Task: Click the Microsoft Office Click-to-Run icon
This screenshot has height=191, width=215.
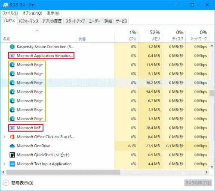Action: (12, 137)
